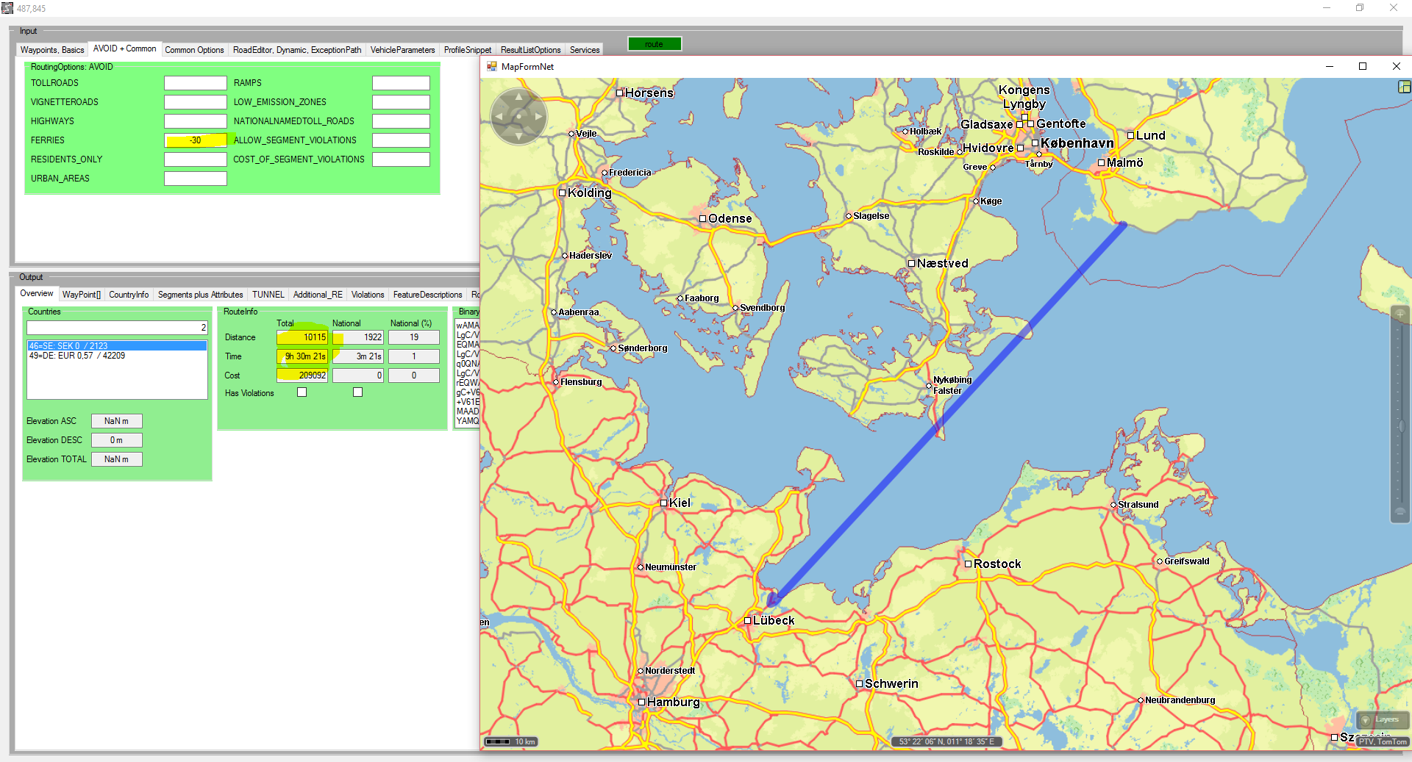Screen dimensions: 1412x762
Task: Click the FERRIES value input field
Action: 195,140
